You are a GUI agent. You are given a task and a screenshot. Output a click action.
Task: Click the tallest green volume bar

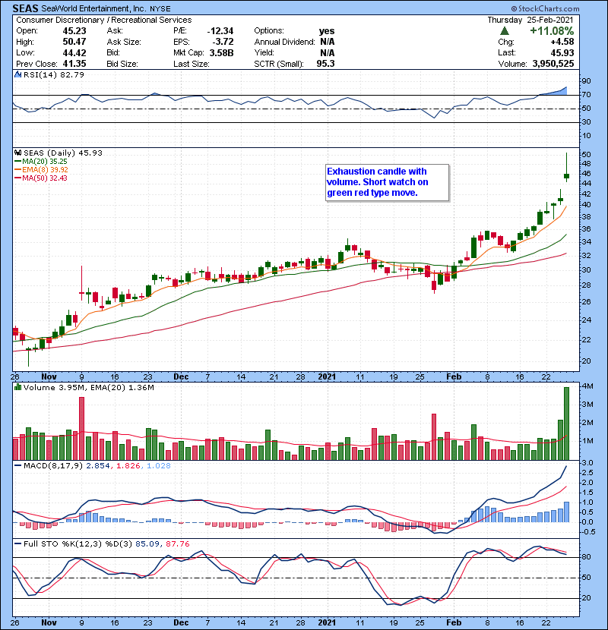click(x=566, y=424)
